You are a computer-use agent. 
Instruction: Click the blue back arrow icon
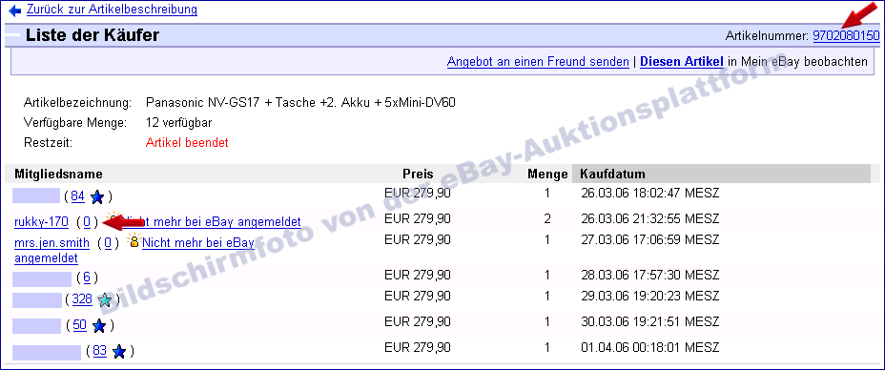pyautogui.click(x=14, y=11)
